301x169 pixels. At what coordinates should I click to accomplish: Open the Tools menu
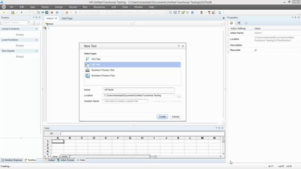(125, 7)
